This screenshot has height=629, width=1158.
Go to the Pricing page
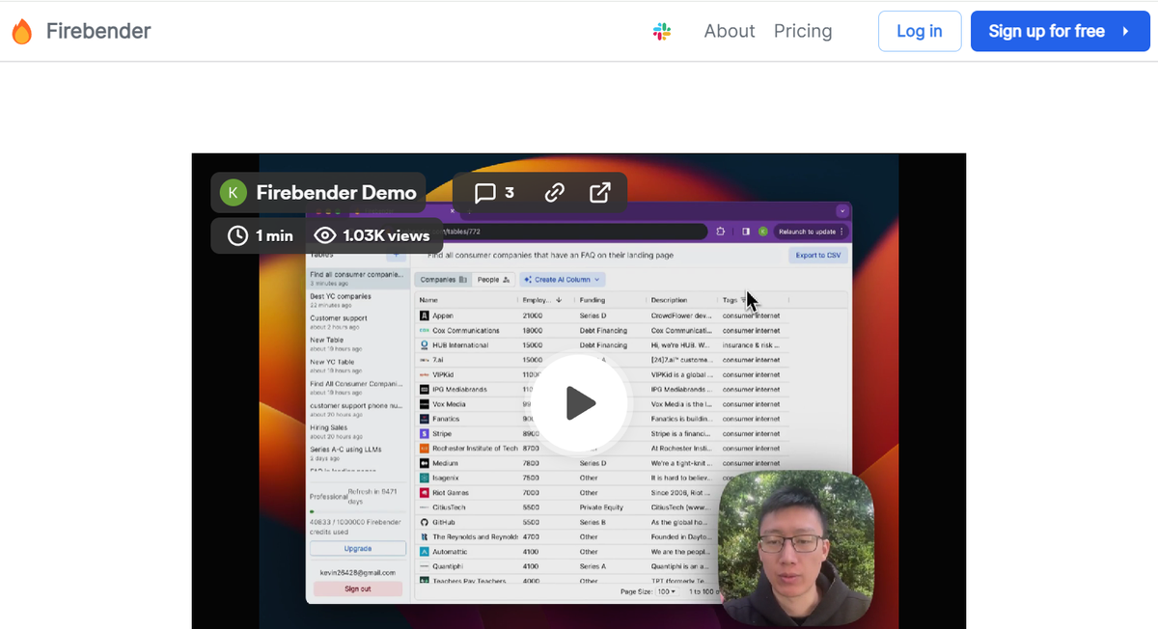click(x=802, y=31)
